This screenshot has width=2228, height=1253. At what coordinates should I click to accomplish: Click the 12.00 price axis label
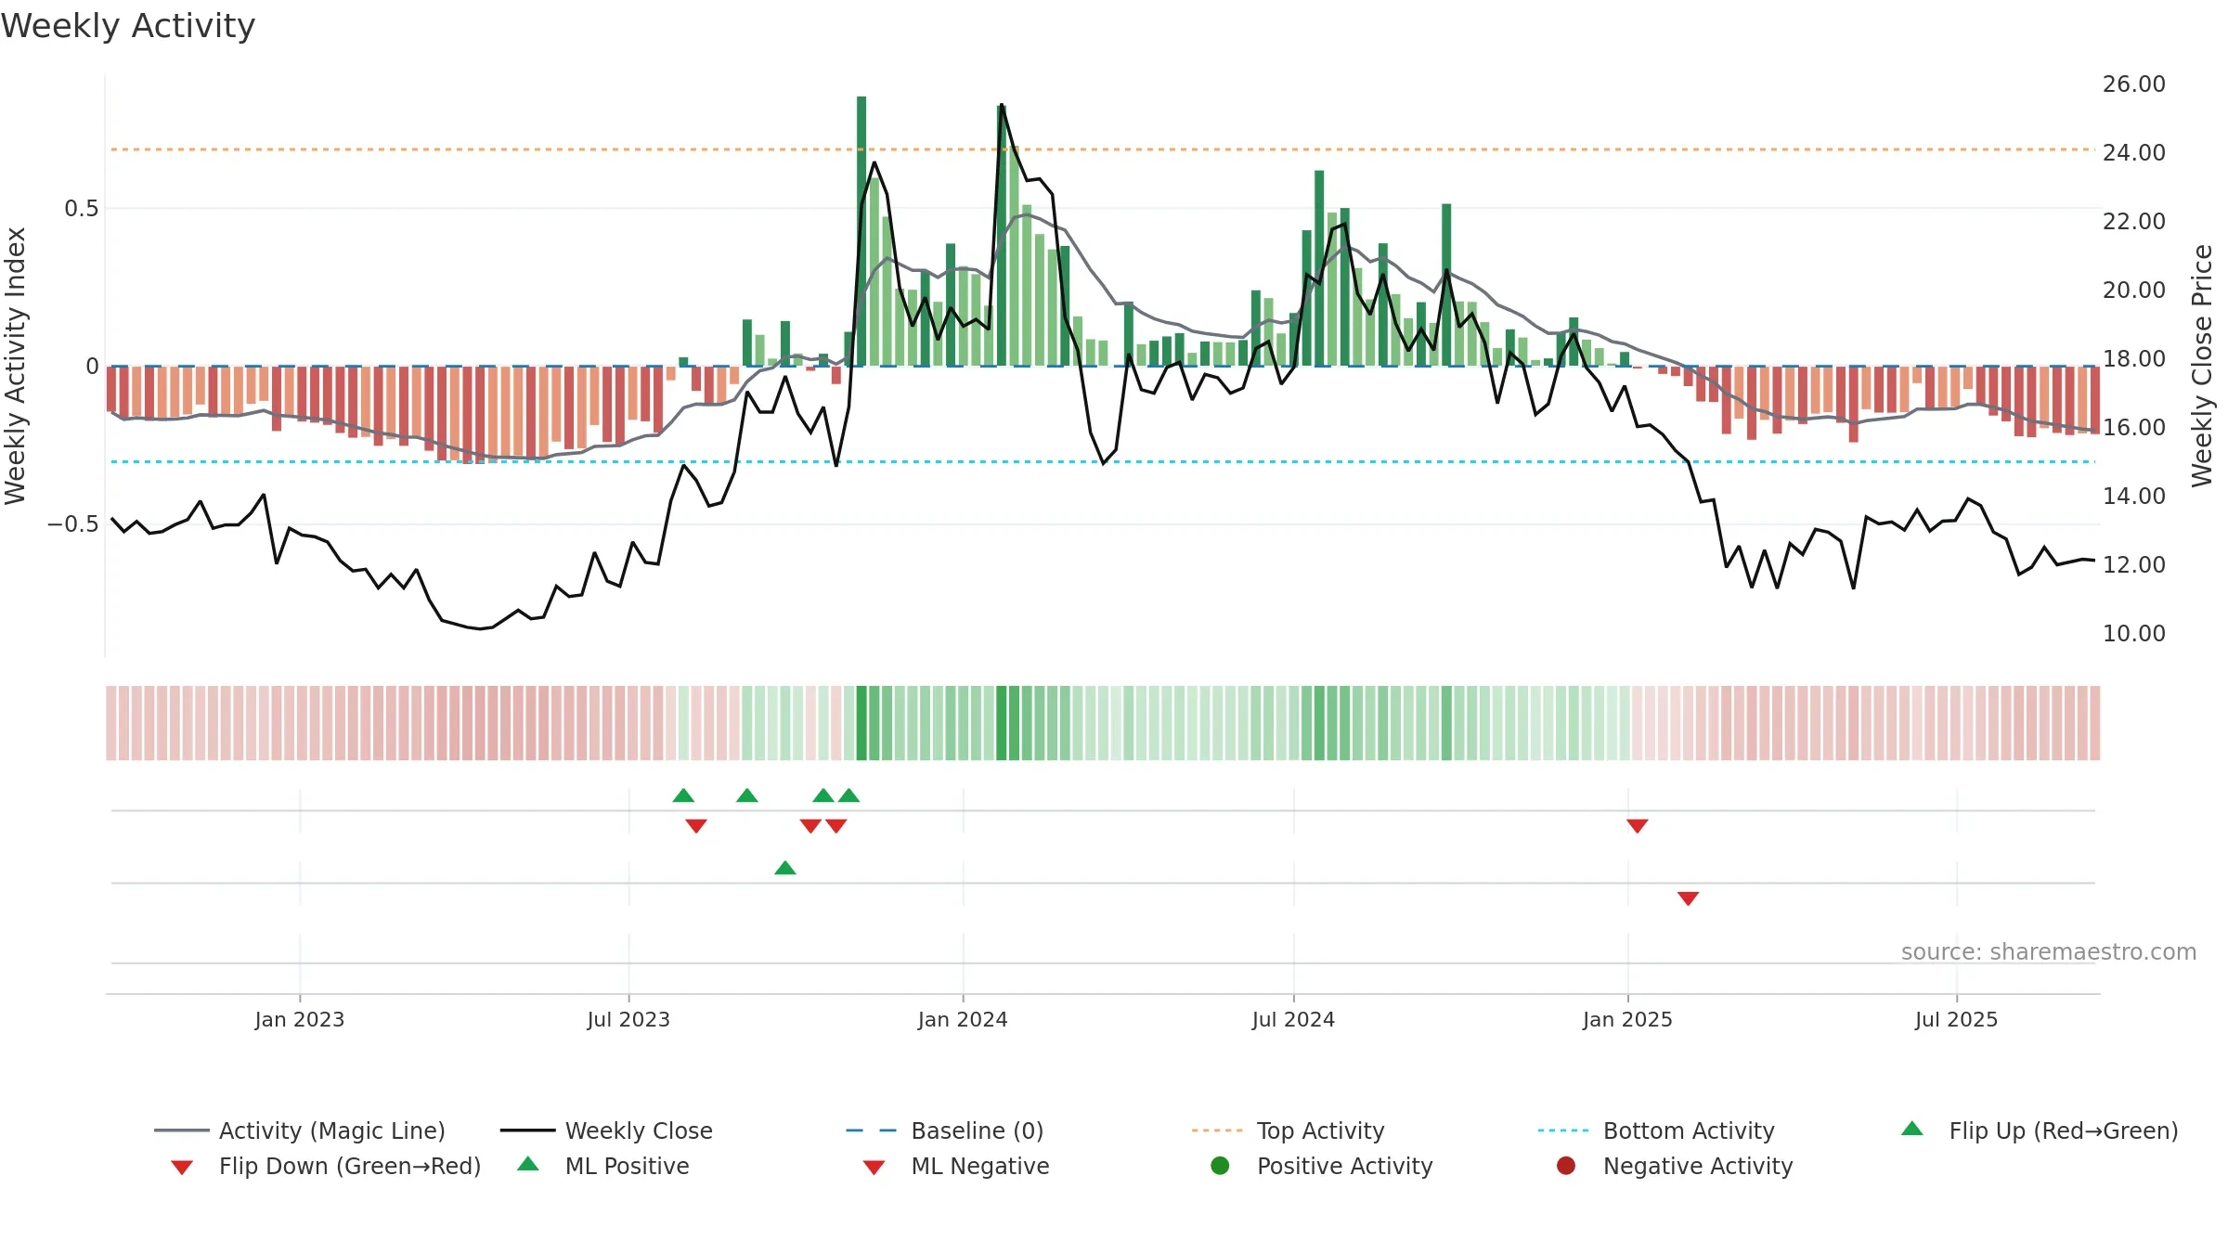point(2134,564)
